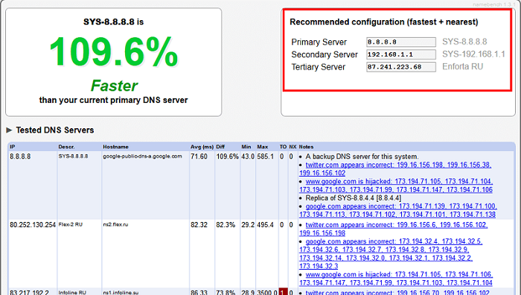Select the Primary Server 8.8.8.8 field
Screen dimensions: 521x295
[x=401, y=42]
